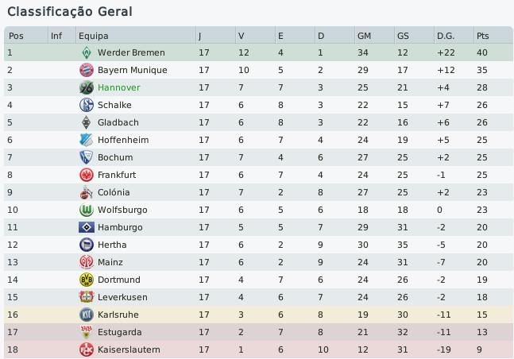The image size is (514, 359).
Task: Open the Hannover team link
Action: point(118,88)
